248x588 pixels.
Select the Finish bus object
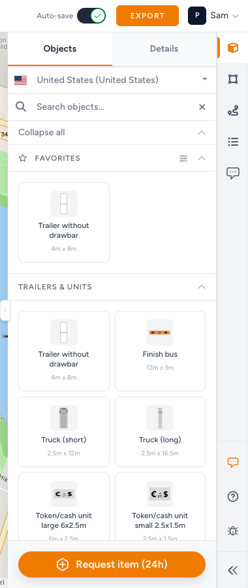(160, 351)
